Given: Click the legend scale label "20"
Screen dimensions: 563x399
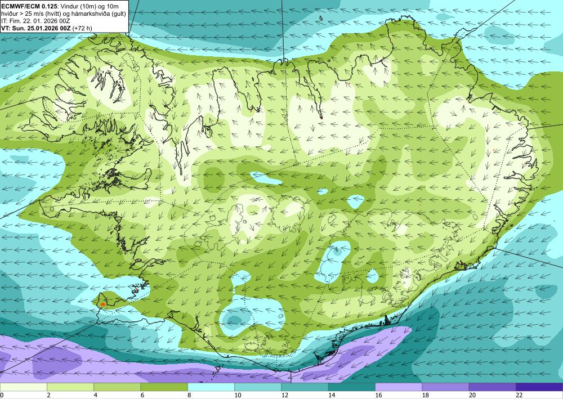Looking at the screenshot, I should tap(472, 396).
